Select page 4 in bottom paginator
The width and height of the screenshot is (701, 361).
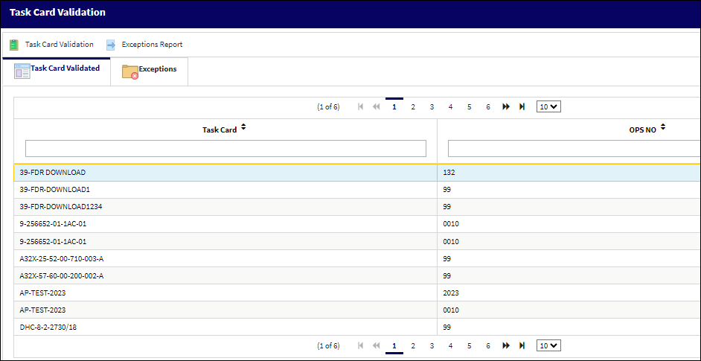click(x=451, y=345)
